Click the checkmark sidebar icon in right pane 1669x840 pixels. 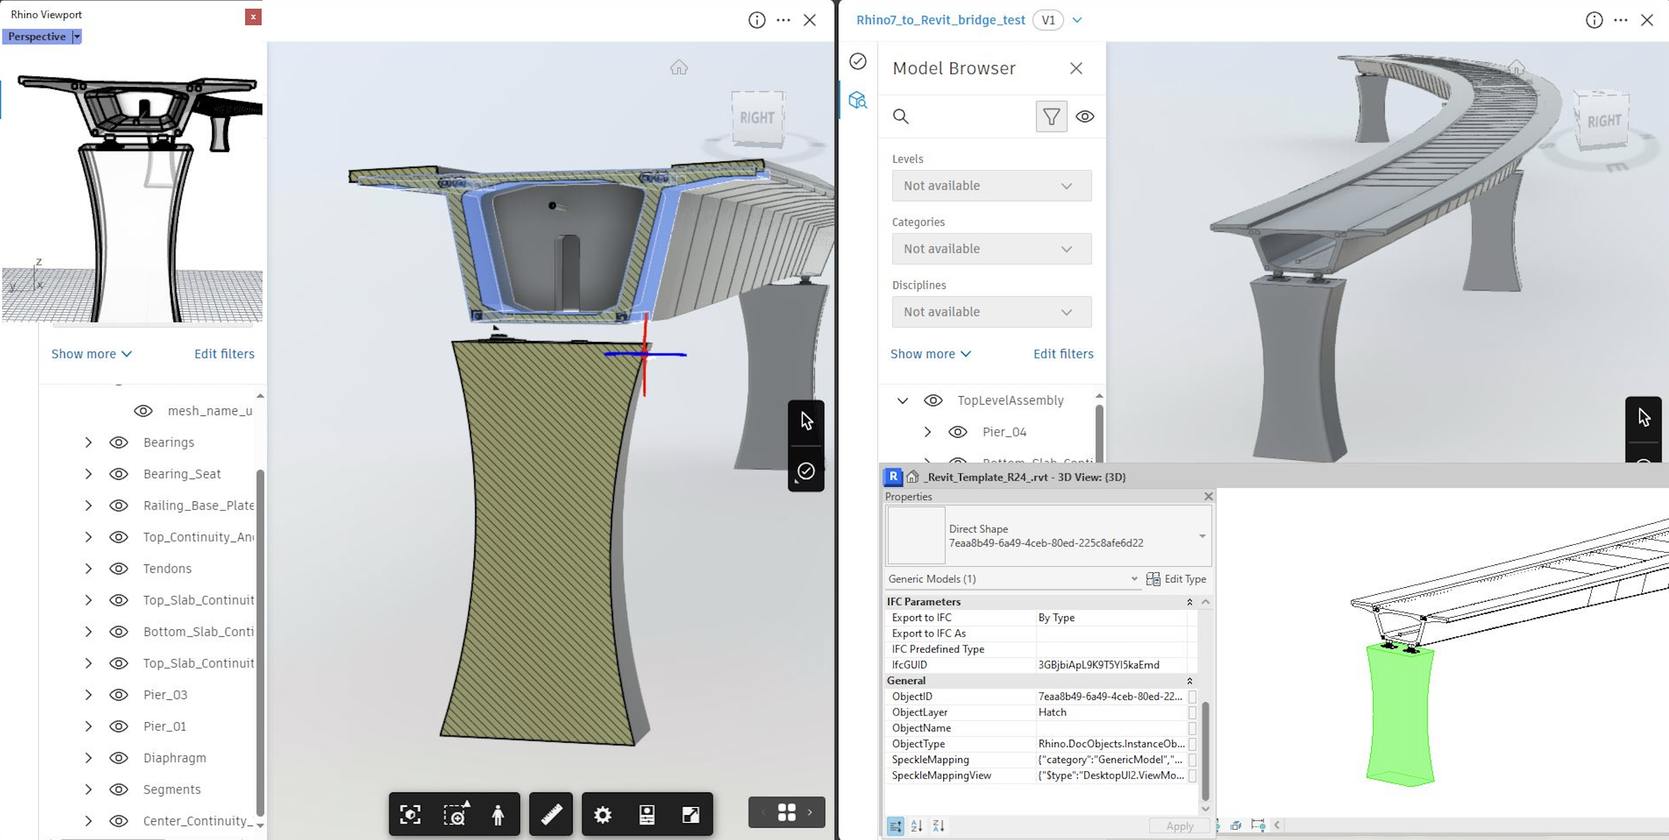[x=857, y=61]
